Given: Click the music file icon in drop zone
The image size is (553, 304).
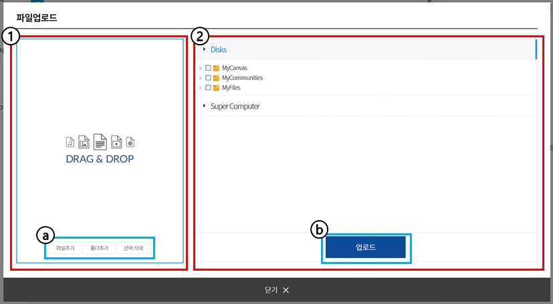Looking at the screenshot, I should click(70, 142).
